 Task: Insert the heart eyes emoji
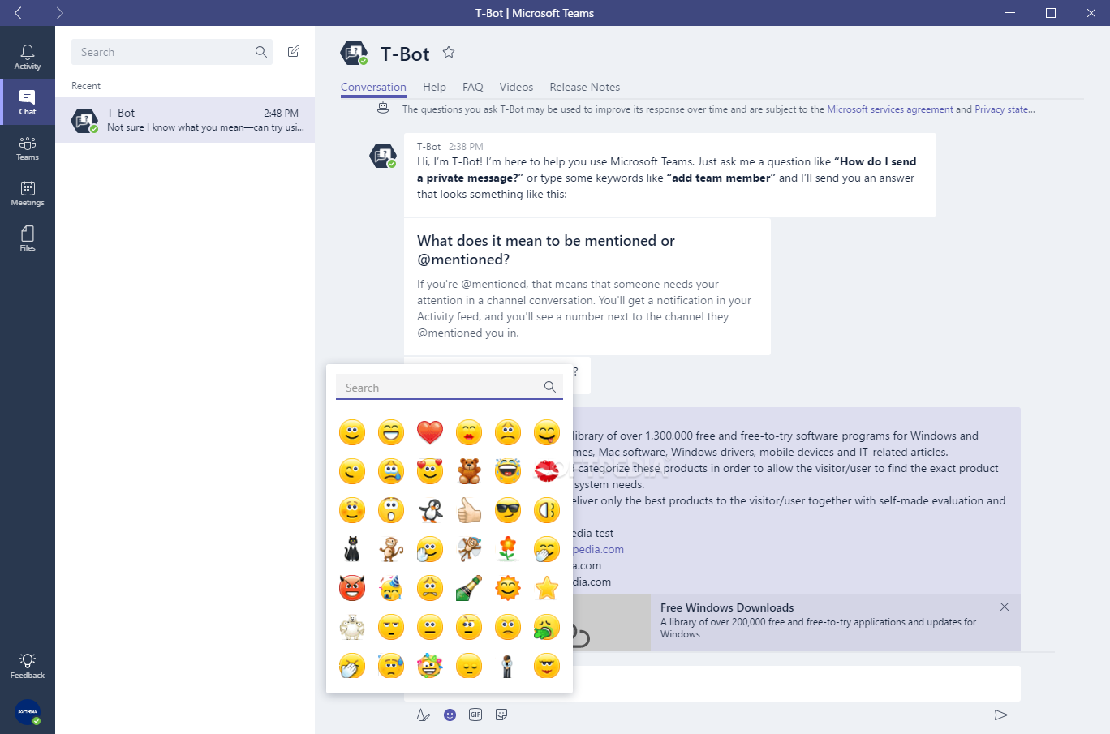[430, 471]
